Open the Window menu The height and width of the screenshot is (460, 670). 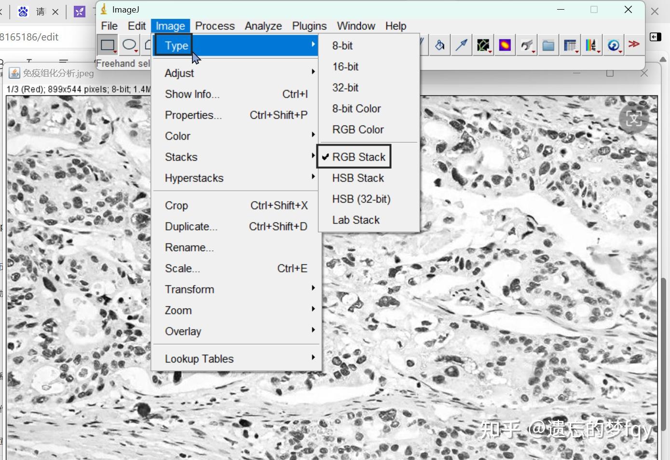(x=356, y=26)
